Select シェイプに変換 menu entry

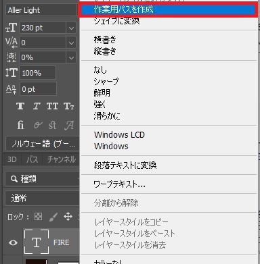[x=116, y=21]
